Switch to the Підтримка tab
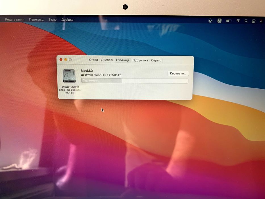265x199 pixels. point(140,60)
